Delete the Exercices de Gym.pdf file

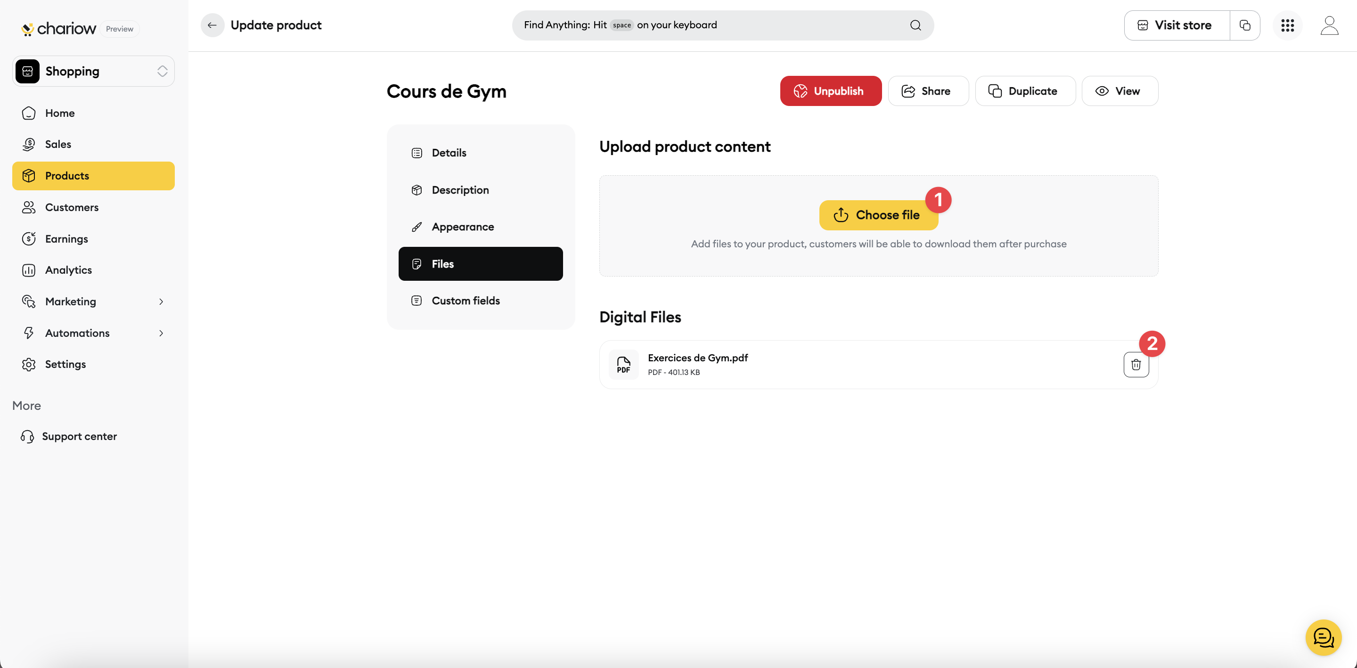pyautogui.click(x=1136, y=365)
